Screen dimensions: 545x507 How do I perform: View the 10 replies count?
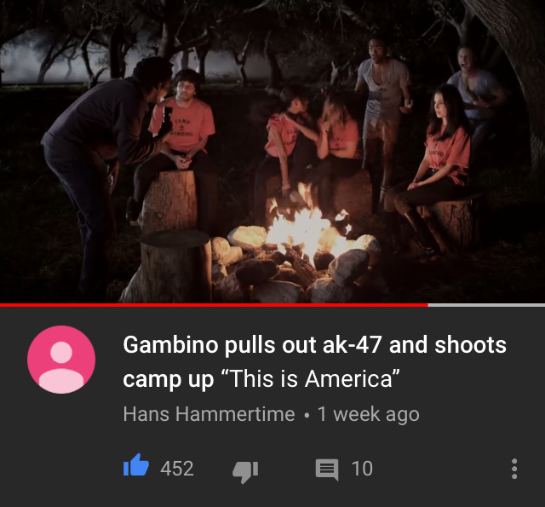coord(362,469)
